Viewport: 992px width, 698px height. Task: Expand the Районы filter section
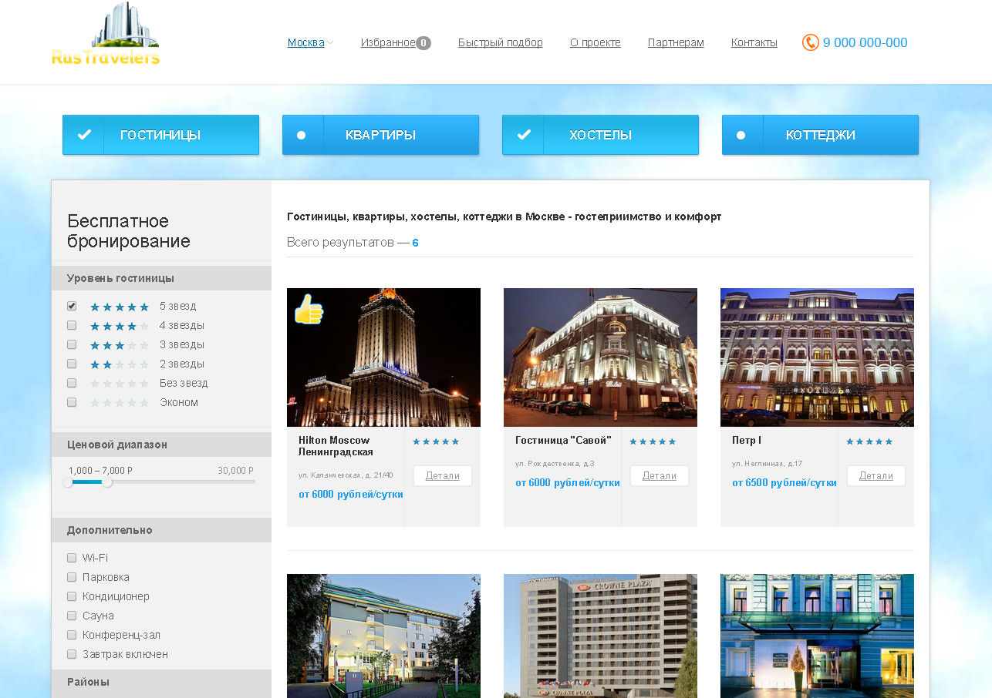pyautogui.click(x=88, y=682)
